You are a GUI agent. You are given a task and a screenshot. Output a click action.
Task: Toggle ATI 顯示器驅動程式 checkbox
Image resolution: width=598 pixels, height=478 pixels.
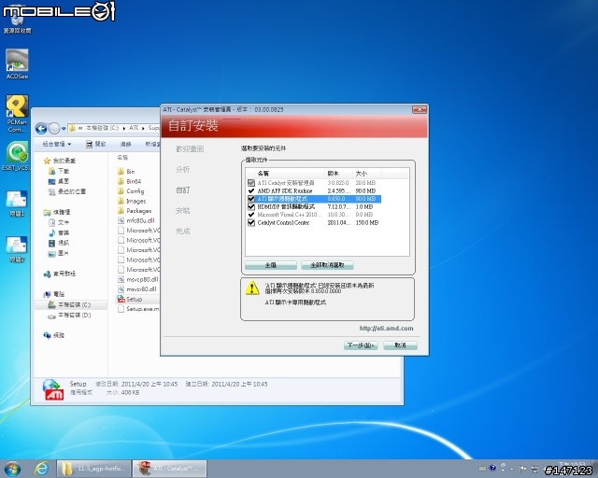(251, 199)
